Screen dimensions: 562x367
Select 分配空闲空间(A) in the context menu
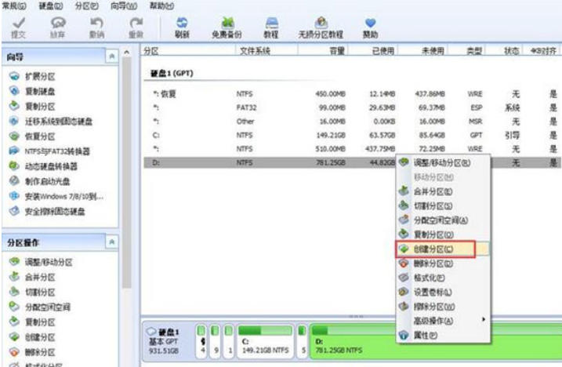coord(443,220)
